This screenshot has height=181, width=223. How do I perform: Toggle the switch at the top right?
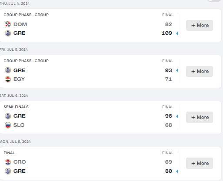click(214, 0)
